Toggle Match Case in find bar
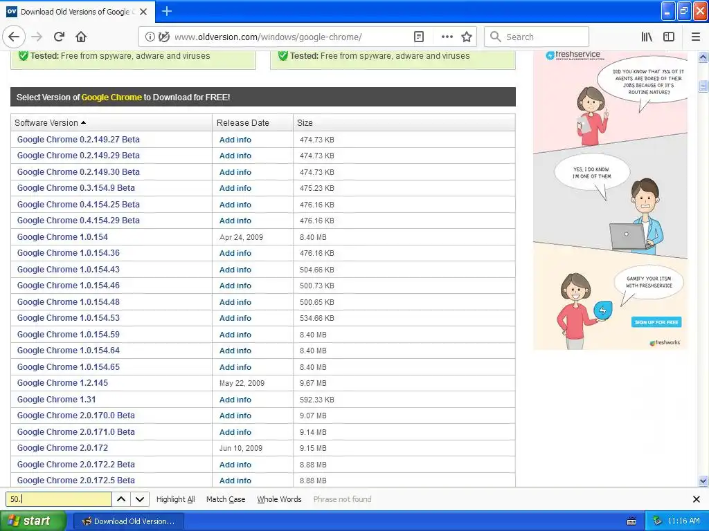 (226, 499)
